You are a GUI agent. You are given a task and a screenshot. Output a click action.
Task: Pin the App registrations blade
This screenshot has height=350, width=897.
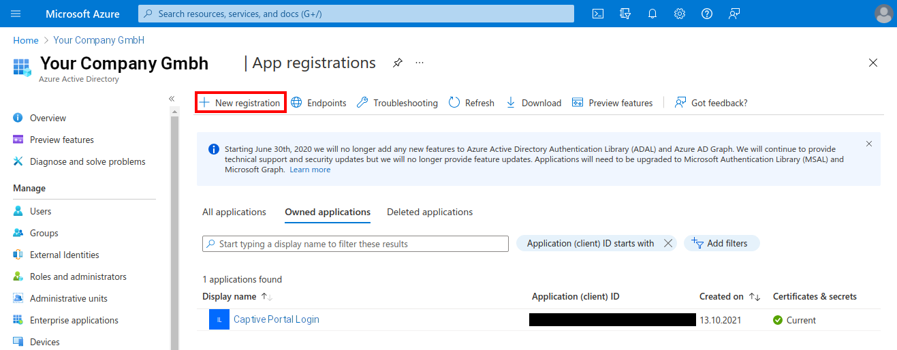[x=398, y=63]
